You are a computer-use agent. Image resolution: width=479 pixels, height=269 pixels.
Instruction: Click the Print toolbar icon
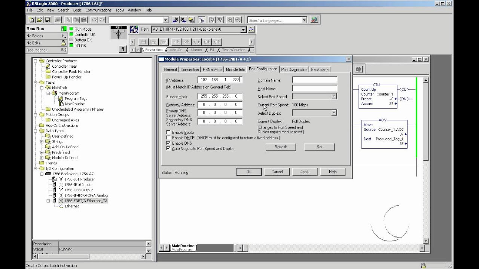58,20
